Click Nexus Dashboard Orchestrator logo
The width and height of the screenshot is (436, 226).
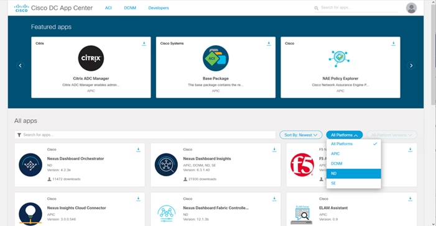coord(30,165)
